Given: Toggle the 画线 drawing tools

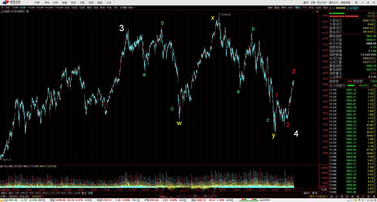Looking at the screenshot, I should [297, 7].
